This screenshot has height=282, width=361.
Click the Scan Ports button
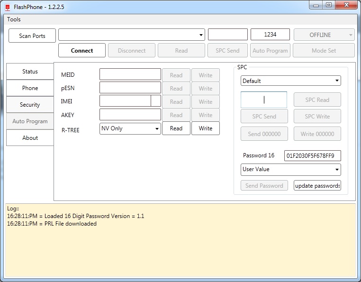[32, 36]
